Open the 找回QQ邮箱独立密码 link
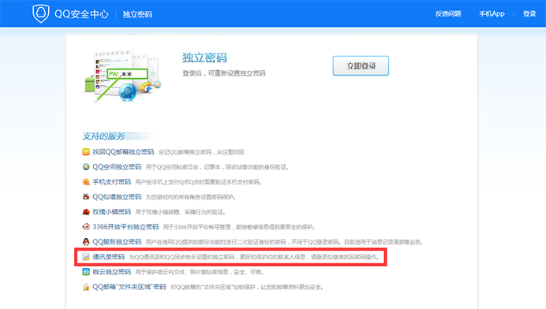The height and width of the screenshot is (309, 546). pyautogui.click(x=123, y=151)
